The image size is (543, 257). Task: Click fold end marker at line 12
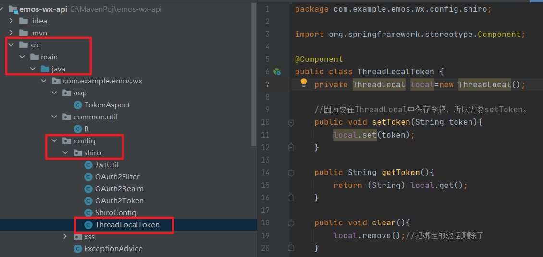(291, 147)
